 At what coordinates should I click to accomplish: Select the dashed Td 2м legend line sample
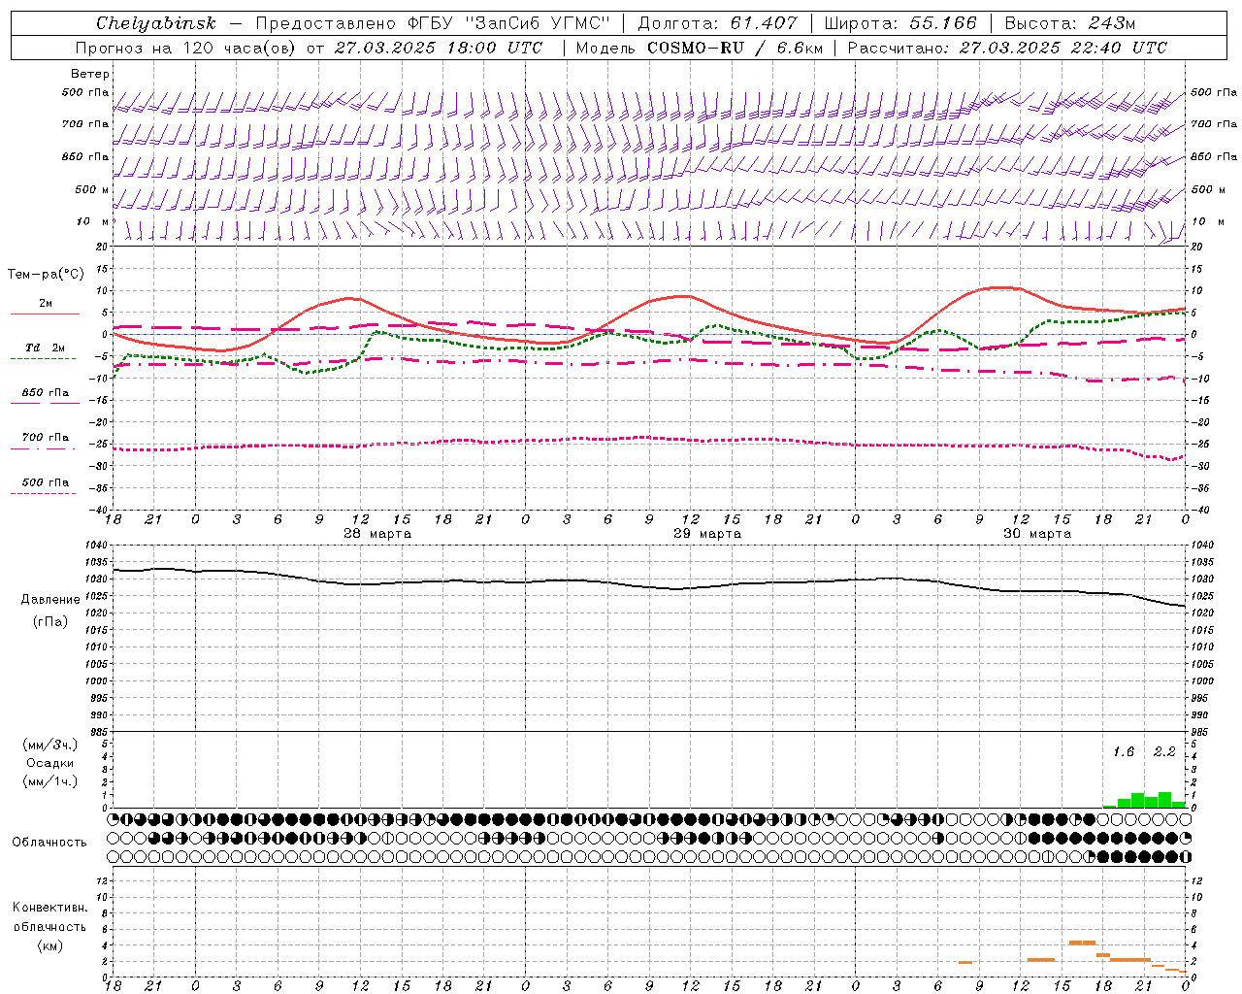(x=43, y=359)
